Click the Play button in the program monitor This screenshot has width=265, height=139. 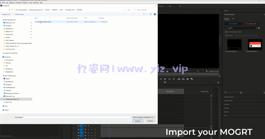click(x=165, y=79)
